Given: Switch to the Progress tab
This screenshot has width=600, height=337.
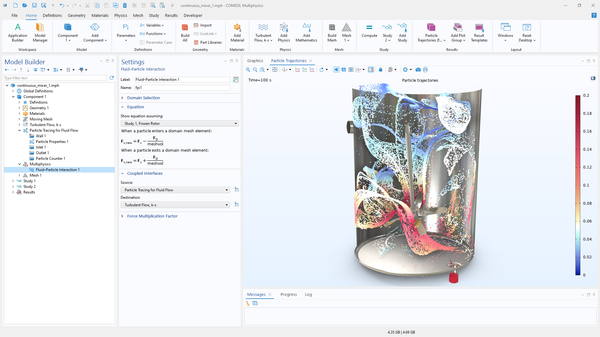Looking at the screenshot, I should coord(288,295).
